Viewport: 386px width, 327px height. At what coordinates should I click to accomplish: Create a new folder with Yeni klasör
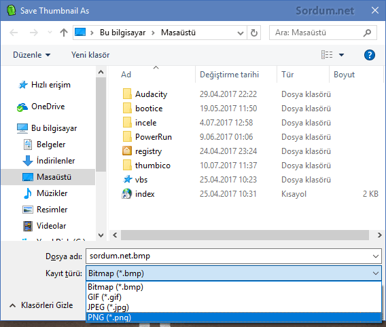[90, 55]
